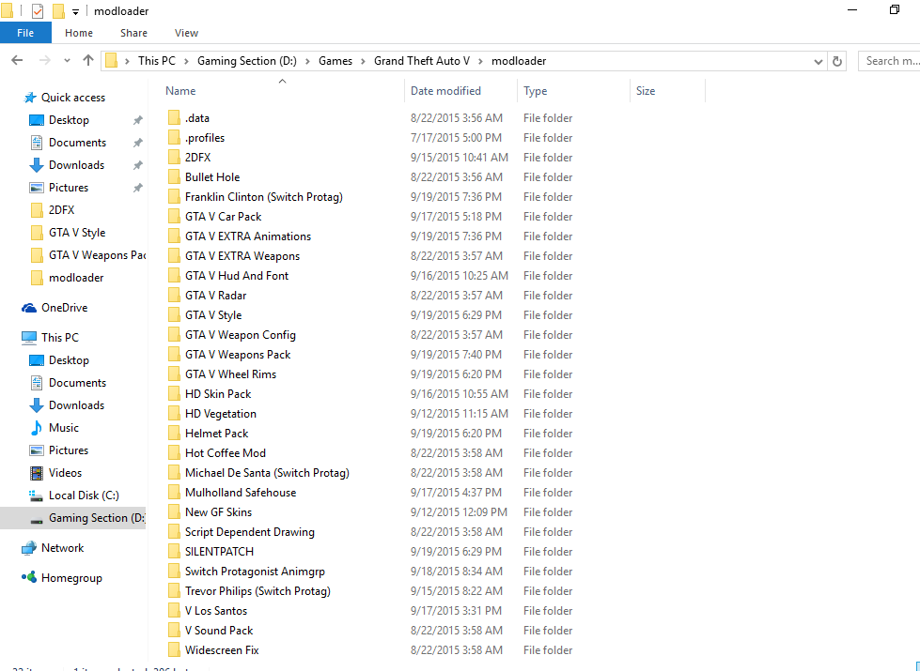Select the Widescreen Fix folder

pyautogui.click(x=221, y=650)
